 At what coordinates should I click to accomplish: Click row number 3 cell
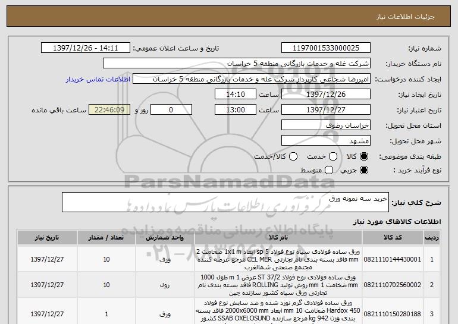click(432, 314)
